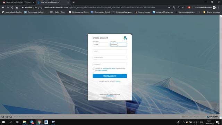Open the Переводчик Google bookmark
This screenshot has height=125, width=222.
(x=101, y=12)
